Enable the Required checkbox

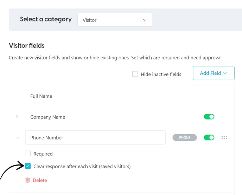[28, 154]
